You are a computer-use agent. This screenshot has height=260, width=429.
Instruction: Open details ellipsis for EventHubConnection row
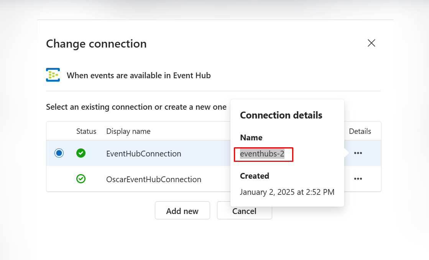tap(358, 153)
